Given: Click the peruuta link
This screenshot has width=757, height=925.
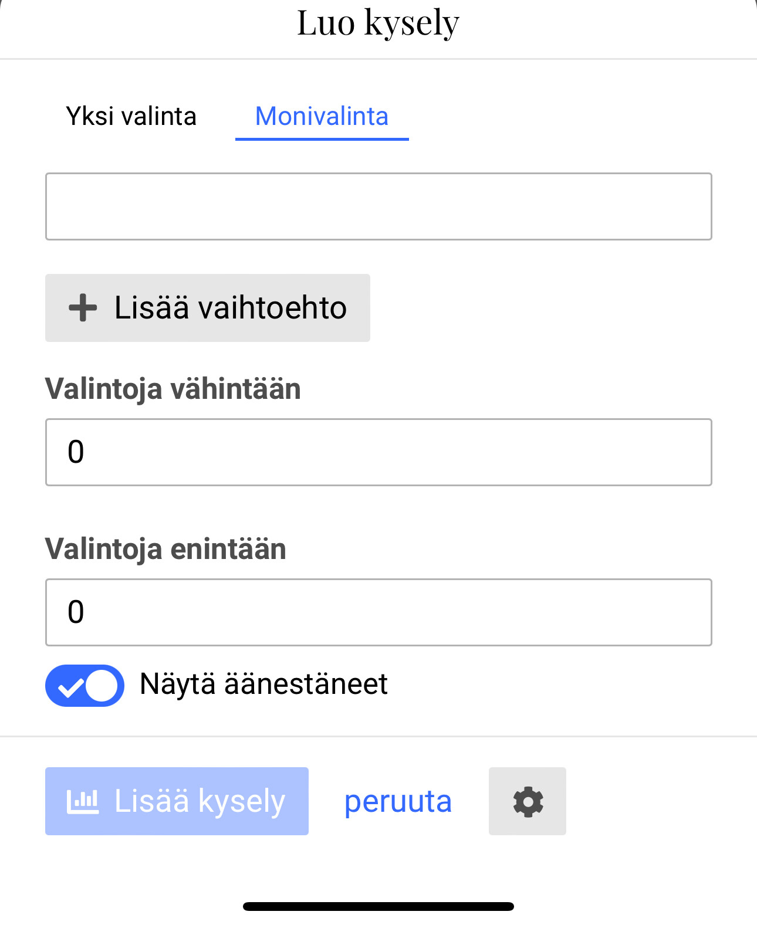Looking at the screenshot, I should (398, 801).
